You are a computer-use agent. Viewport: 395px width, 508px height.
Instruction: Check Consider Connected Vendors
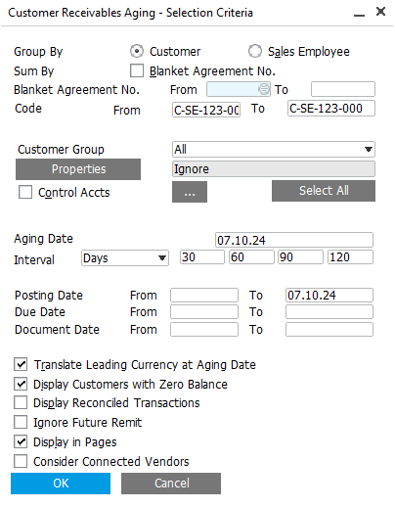pos(21,461)
